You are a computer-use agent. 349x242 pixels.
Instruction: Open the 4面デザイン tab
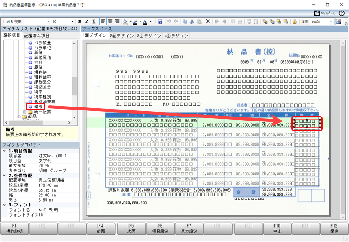[176, 36]
